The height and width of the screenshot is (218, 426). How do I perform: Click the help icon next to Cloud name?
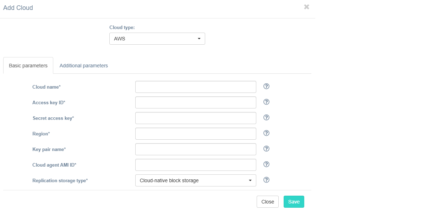267,86
